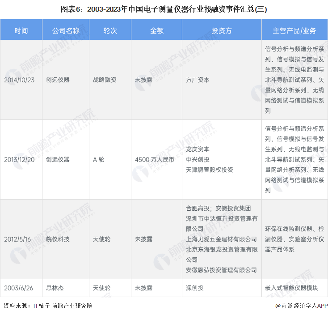
Task: Click the 思林杰 company name
Action: 55,288
